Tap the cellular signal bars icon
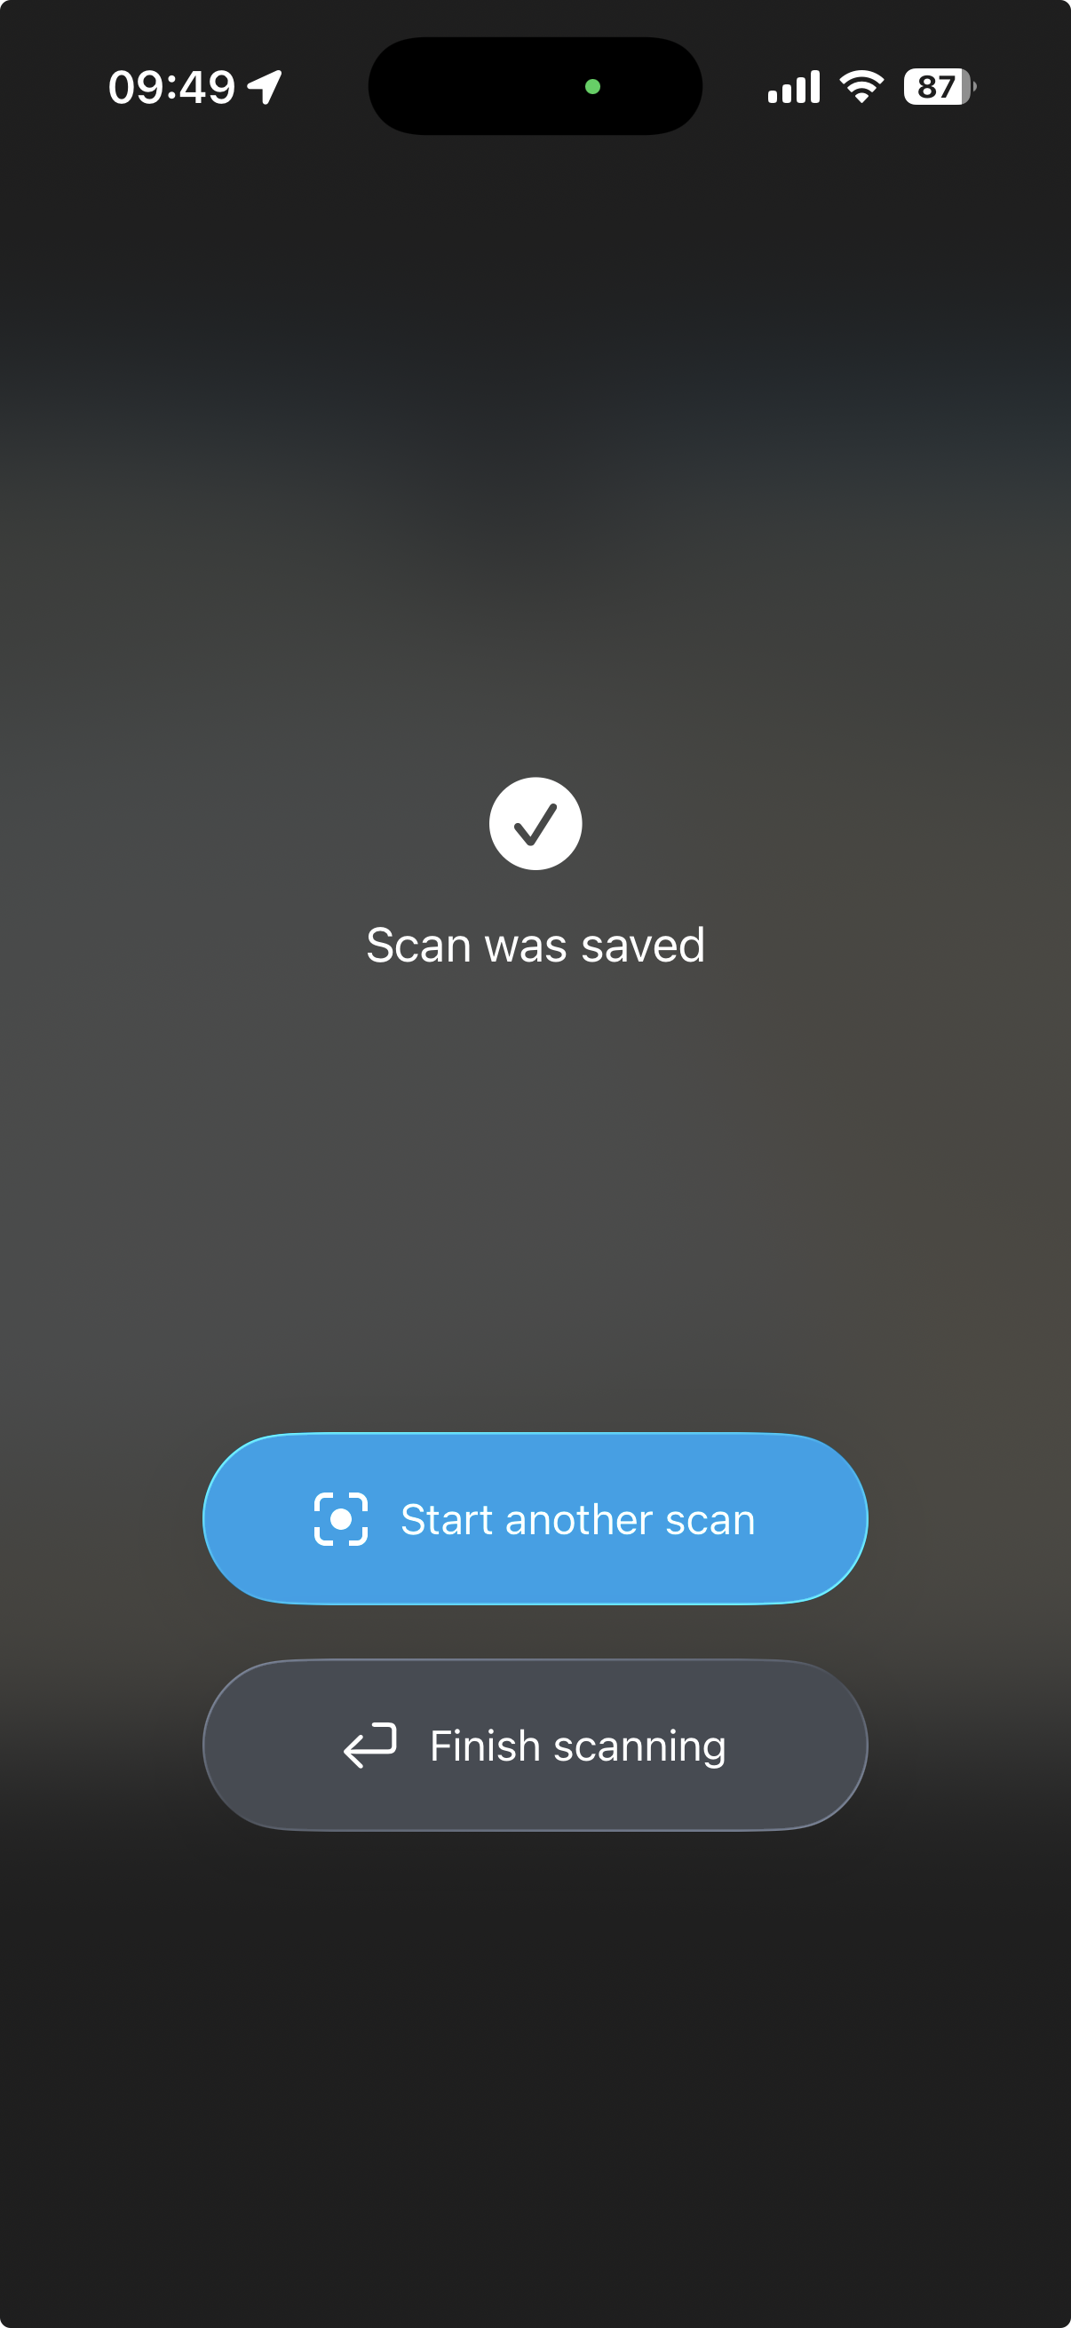 (795, 87)
